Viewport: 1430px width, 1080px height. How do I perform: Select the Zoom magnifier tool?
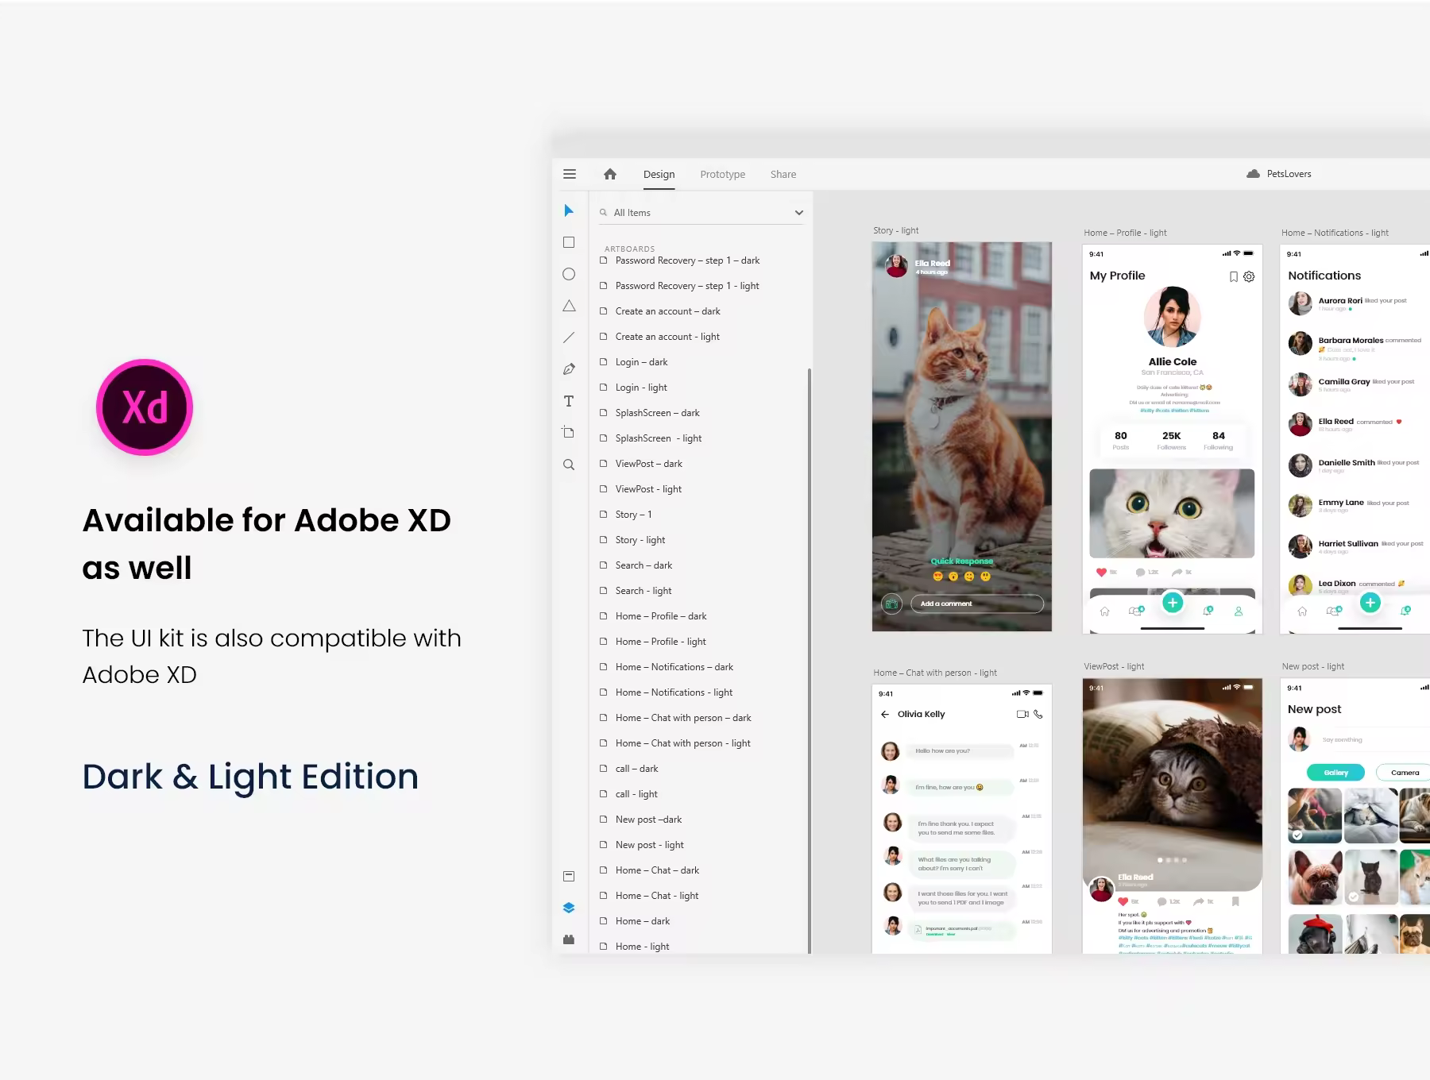click(569, 465)
